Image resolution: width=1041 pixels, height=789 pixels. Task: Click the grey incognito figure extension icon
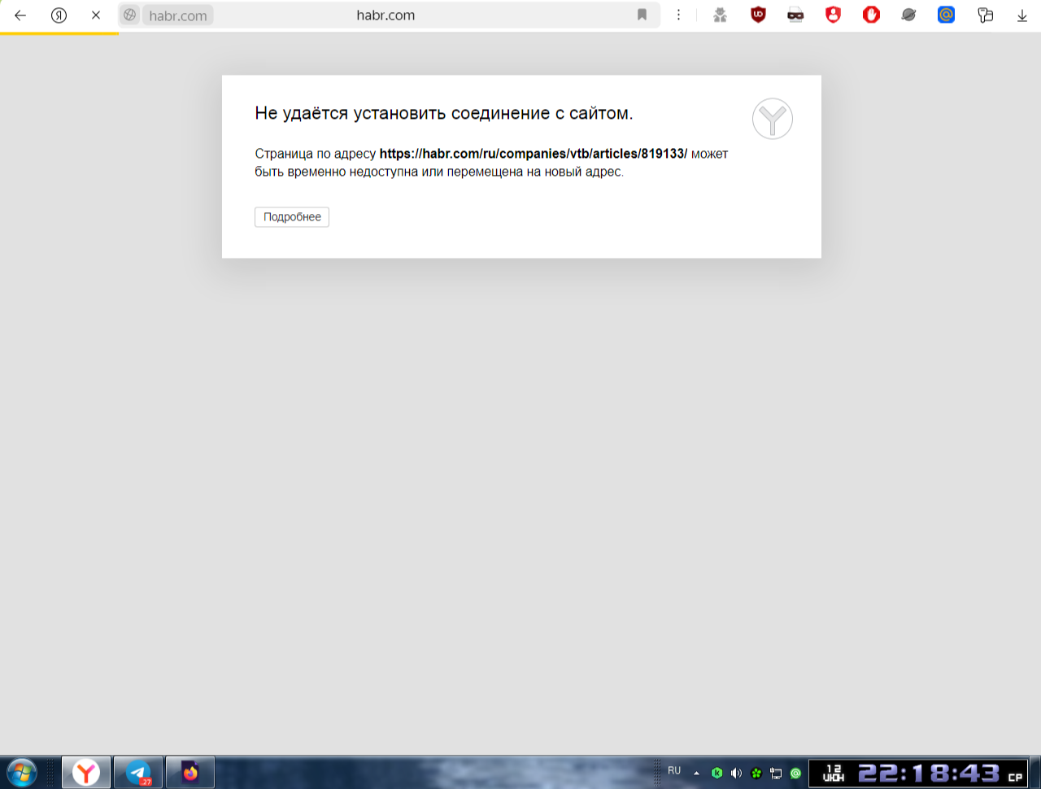tap(720, 15)
